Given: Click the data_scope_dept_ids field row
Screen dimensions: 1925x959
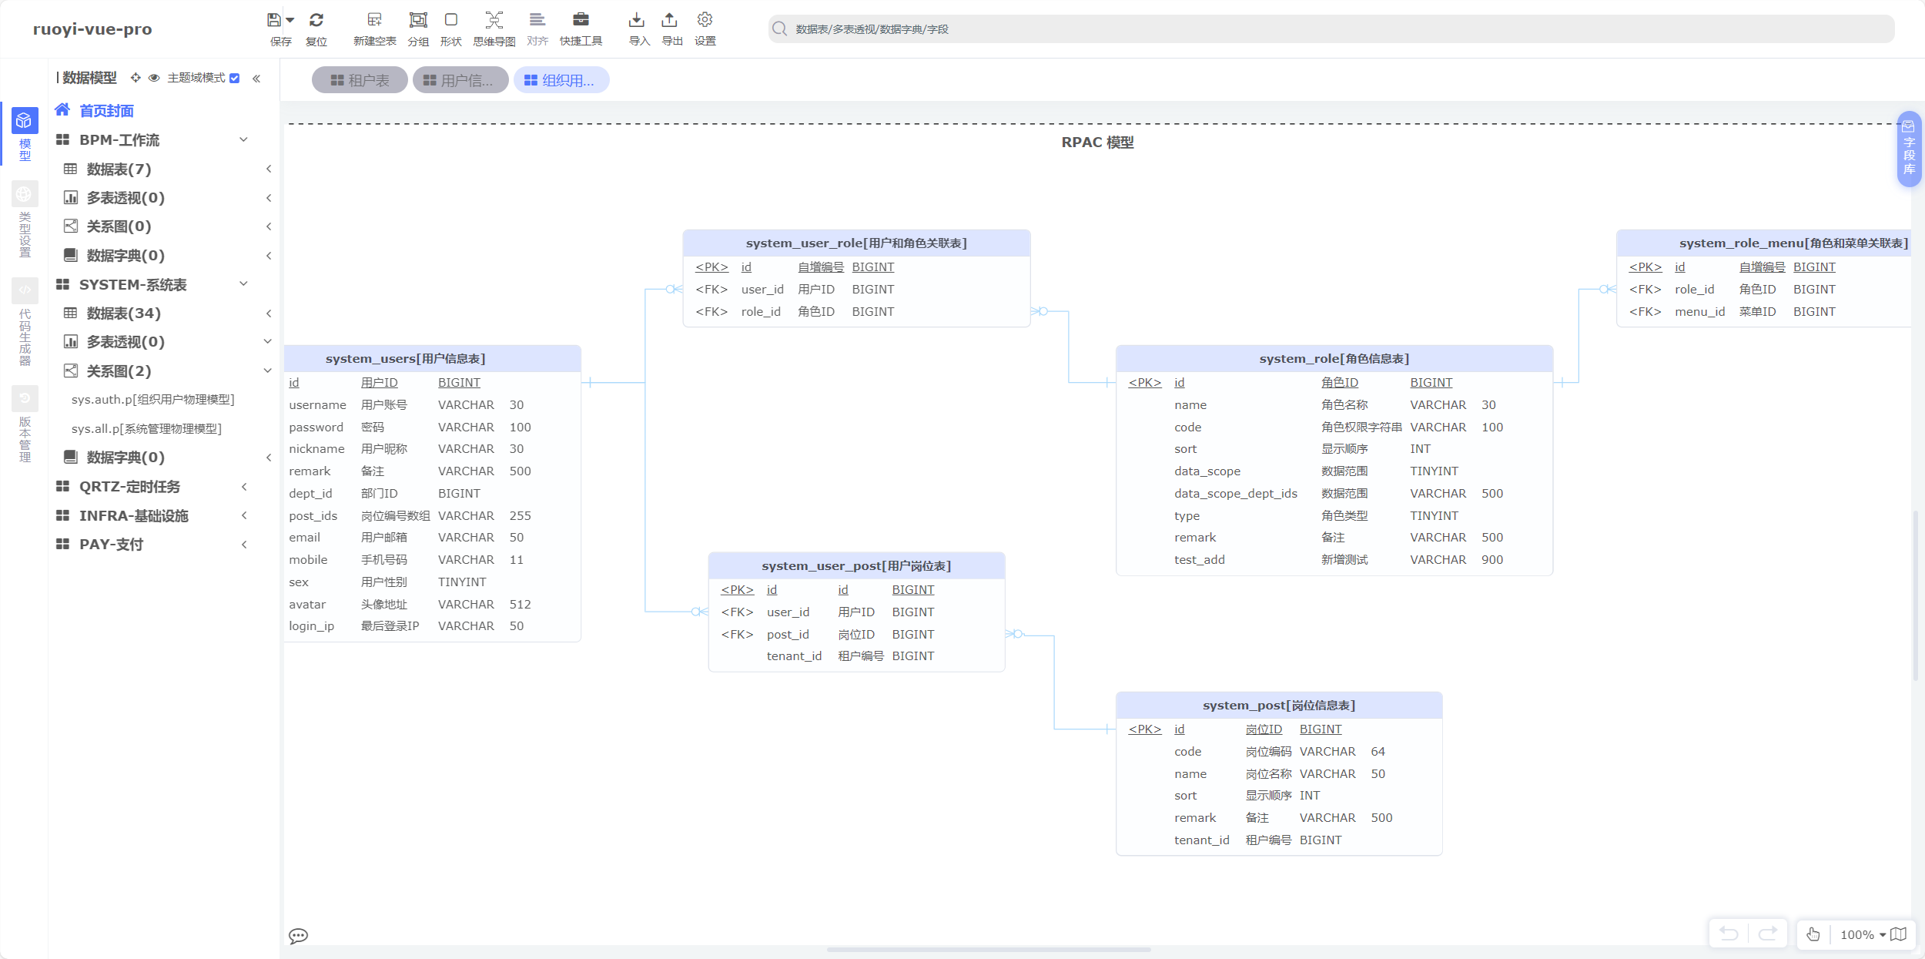Looking at the screenshot, I should [1334, 494].
